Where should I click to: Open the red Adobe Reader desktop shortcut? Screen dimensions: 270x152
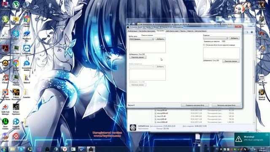click(x=5, y=49)
